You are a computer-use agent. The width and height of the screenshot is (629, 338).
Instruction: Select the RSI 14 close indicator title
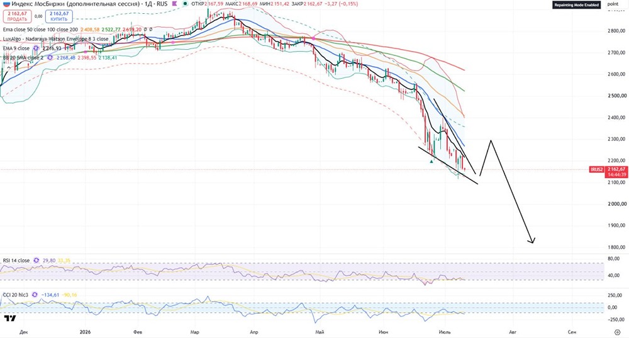tap(16, 261)
